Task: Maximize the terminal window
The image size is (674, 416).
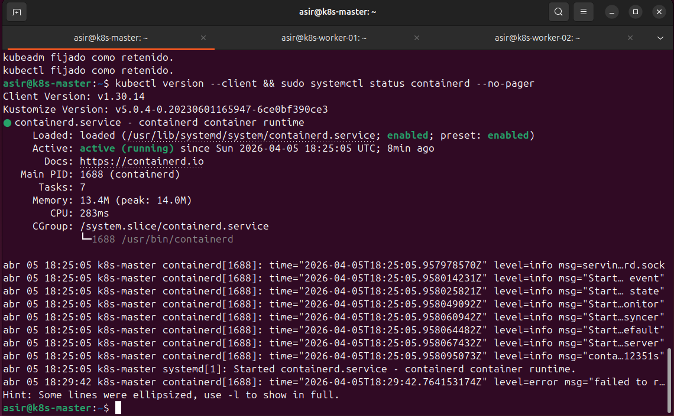Action: pyautogui.click(x=636, y=12)
